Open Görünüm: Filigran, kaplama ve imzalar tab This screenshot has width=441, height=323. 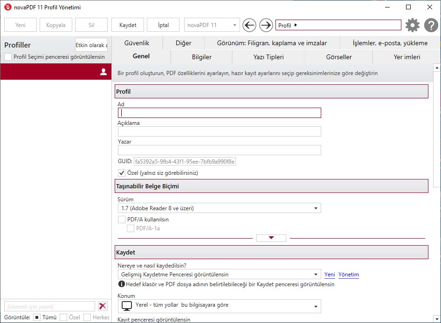click(x=272, y=43)
